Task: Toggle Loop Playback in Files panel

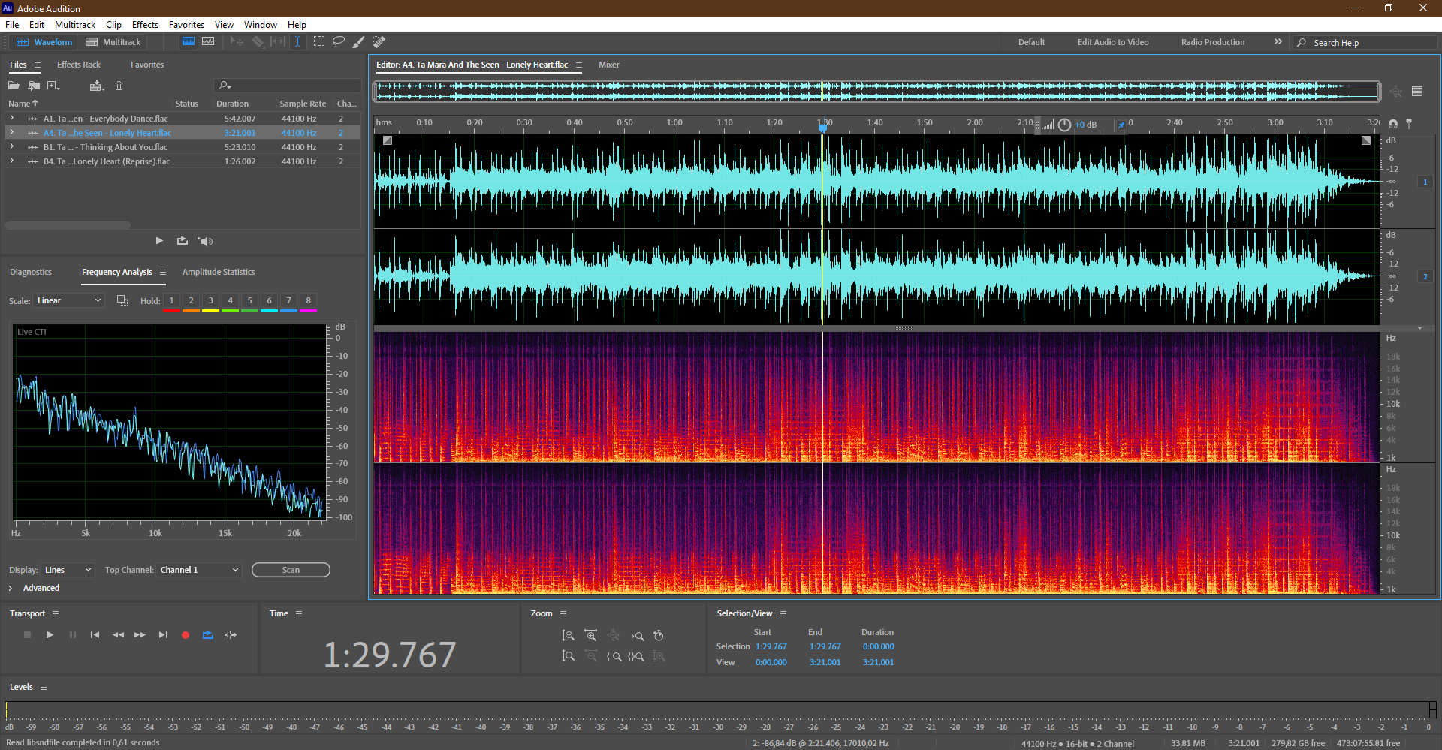Action: tap(183, 241)
